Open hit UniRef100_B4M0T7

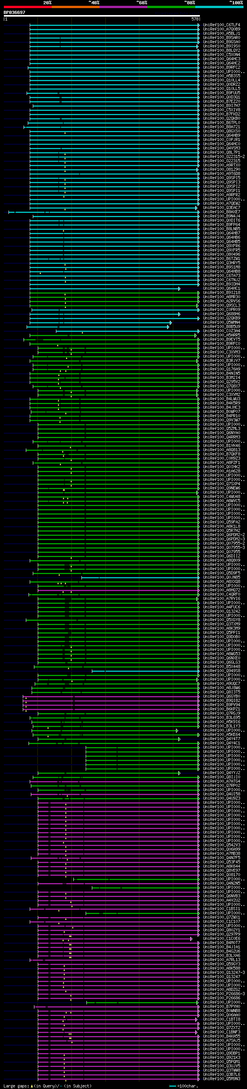222,943
